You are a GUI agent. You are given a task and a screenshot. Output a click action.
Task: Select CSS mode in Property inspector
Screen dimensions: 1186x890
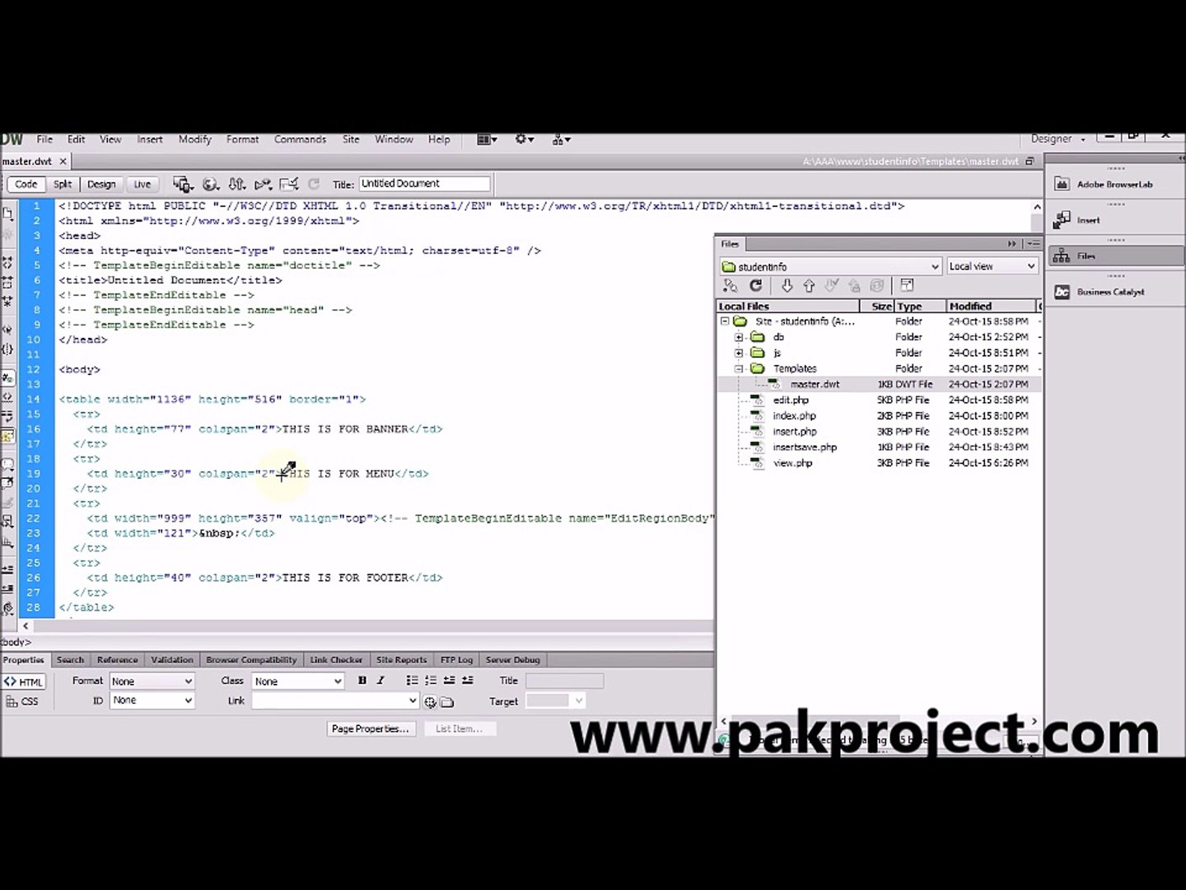click(x=22, y=701)
